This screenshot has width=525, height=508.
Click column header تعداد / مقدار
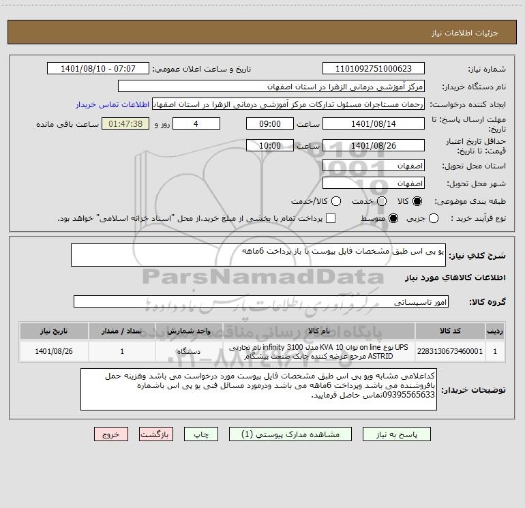pos(122,331)
